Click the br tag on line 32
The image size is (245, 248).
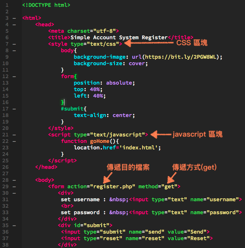click(x=67, y=206)
